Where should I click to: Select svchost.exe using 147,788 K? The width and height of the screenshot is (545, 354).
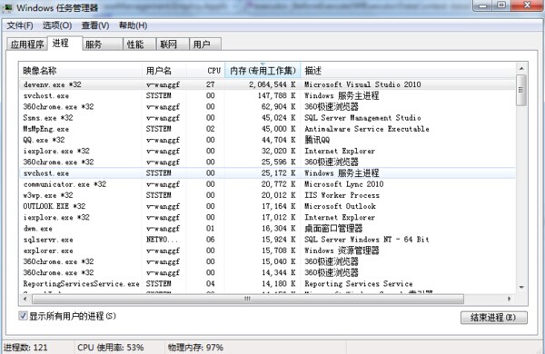[x=268, y=95]
